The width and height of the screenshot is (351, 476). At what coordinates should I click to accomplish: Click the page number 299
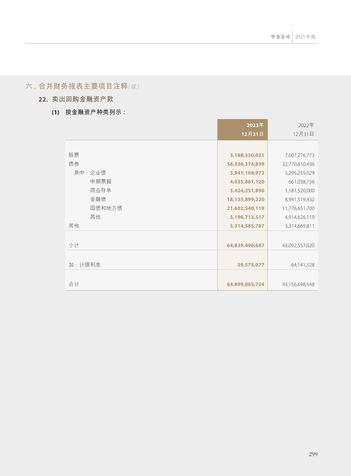(313, 454)
